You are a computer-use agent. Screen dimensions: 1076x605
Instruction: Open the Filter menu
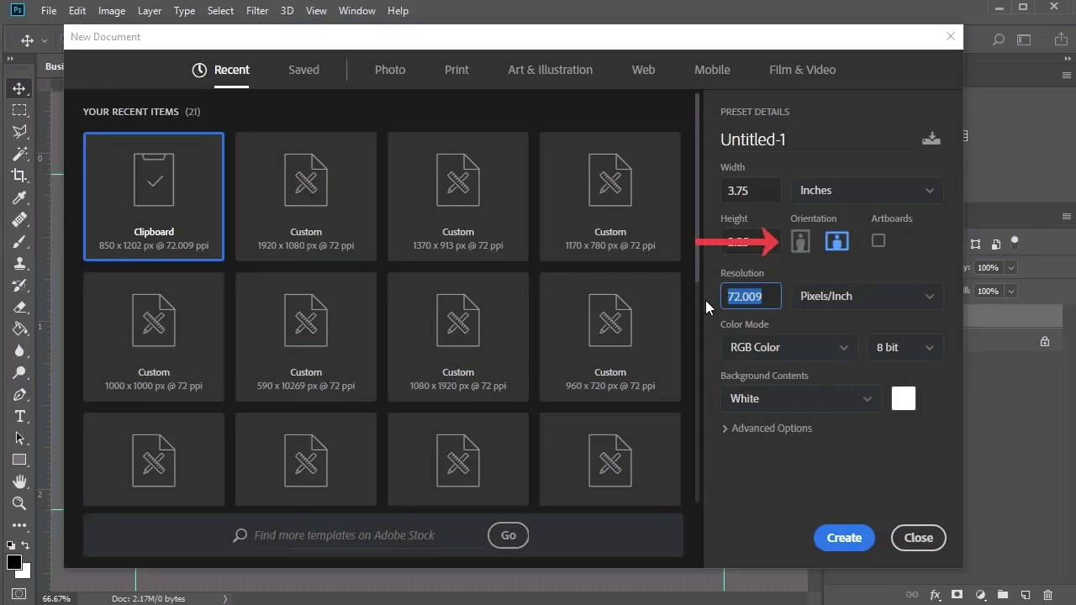[257, 11]
